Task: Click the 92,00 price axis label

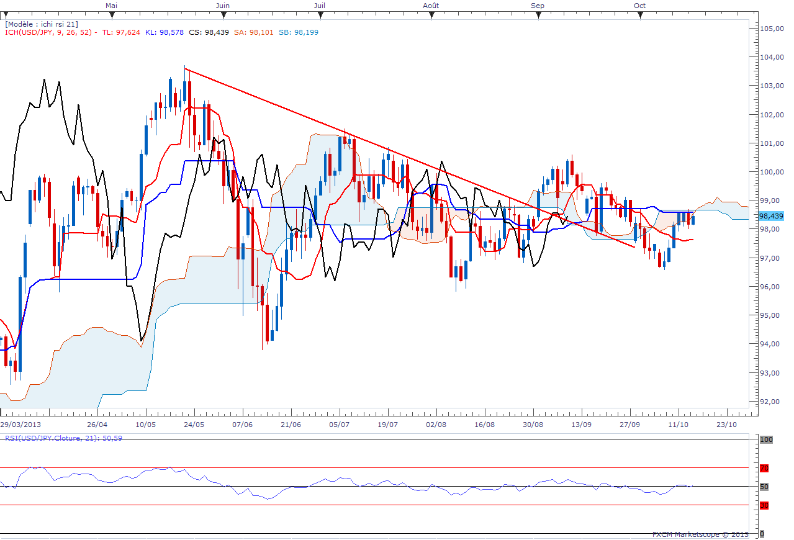Action: tap(771, 402)
